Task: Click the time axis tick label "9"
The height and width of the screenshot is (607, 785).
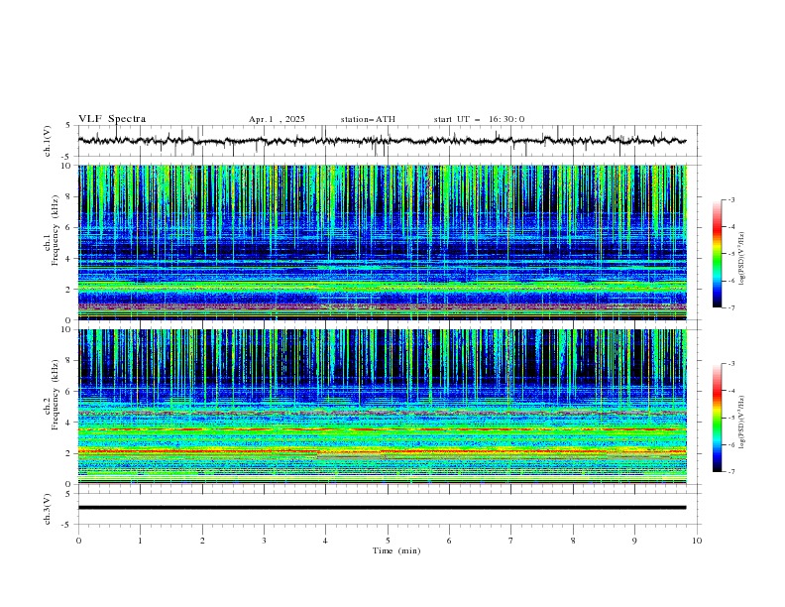Action: pos(634,541)
